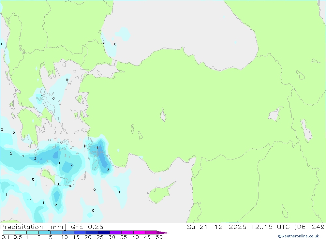The width and height of the screenshot is (326, 239).
Task: Click the 'GFS 0.25' model label
Action: tap(87, 227)
